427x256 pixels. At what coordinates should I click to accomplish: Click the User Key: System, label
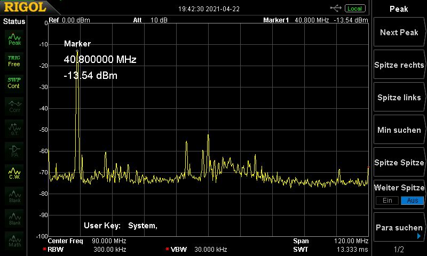(121, 226)
